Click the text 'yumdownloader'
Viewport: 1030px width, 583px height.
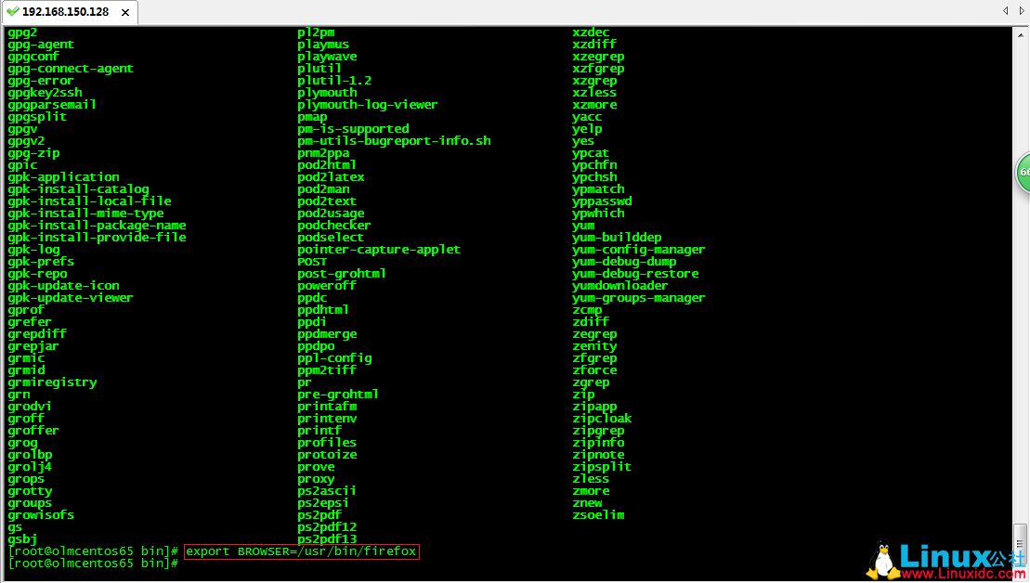(x=619, y=286)
